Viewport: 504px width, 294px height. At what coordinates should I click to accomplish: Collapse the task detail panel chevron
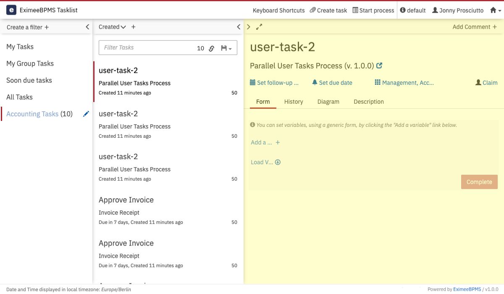coord(249,27)
